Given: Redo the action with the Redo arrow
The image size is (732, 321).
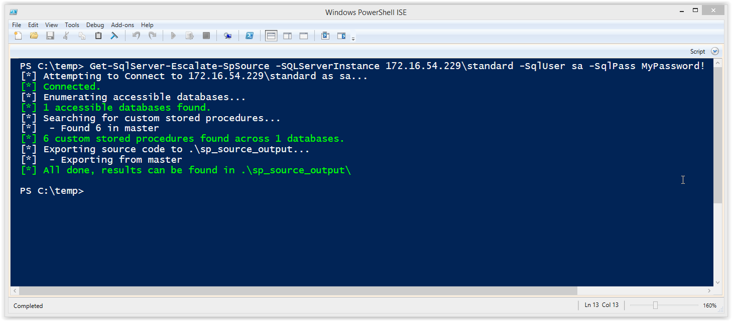Looking at the screenshot, I should coord(152,36).
